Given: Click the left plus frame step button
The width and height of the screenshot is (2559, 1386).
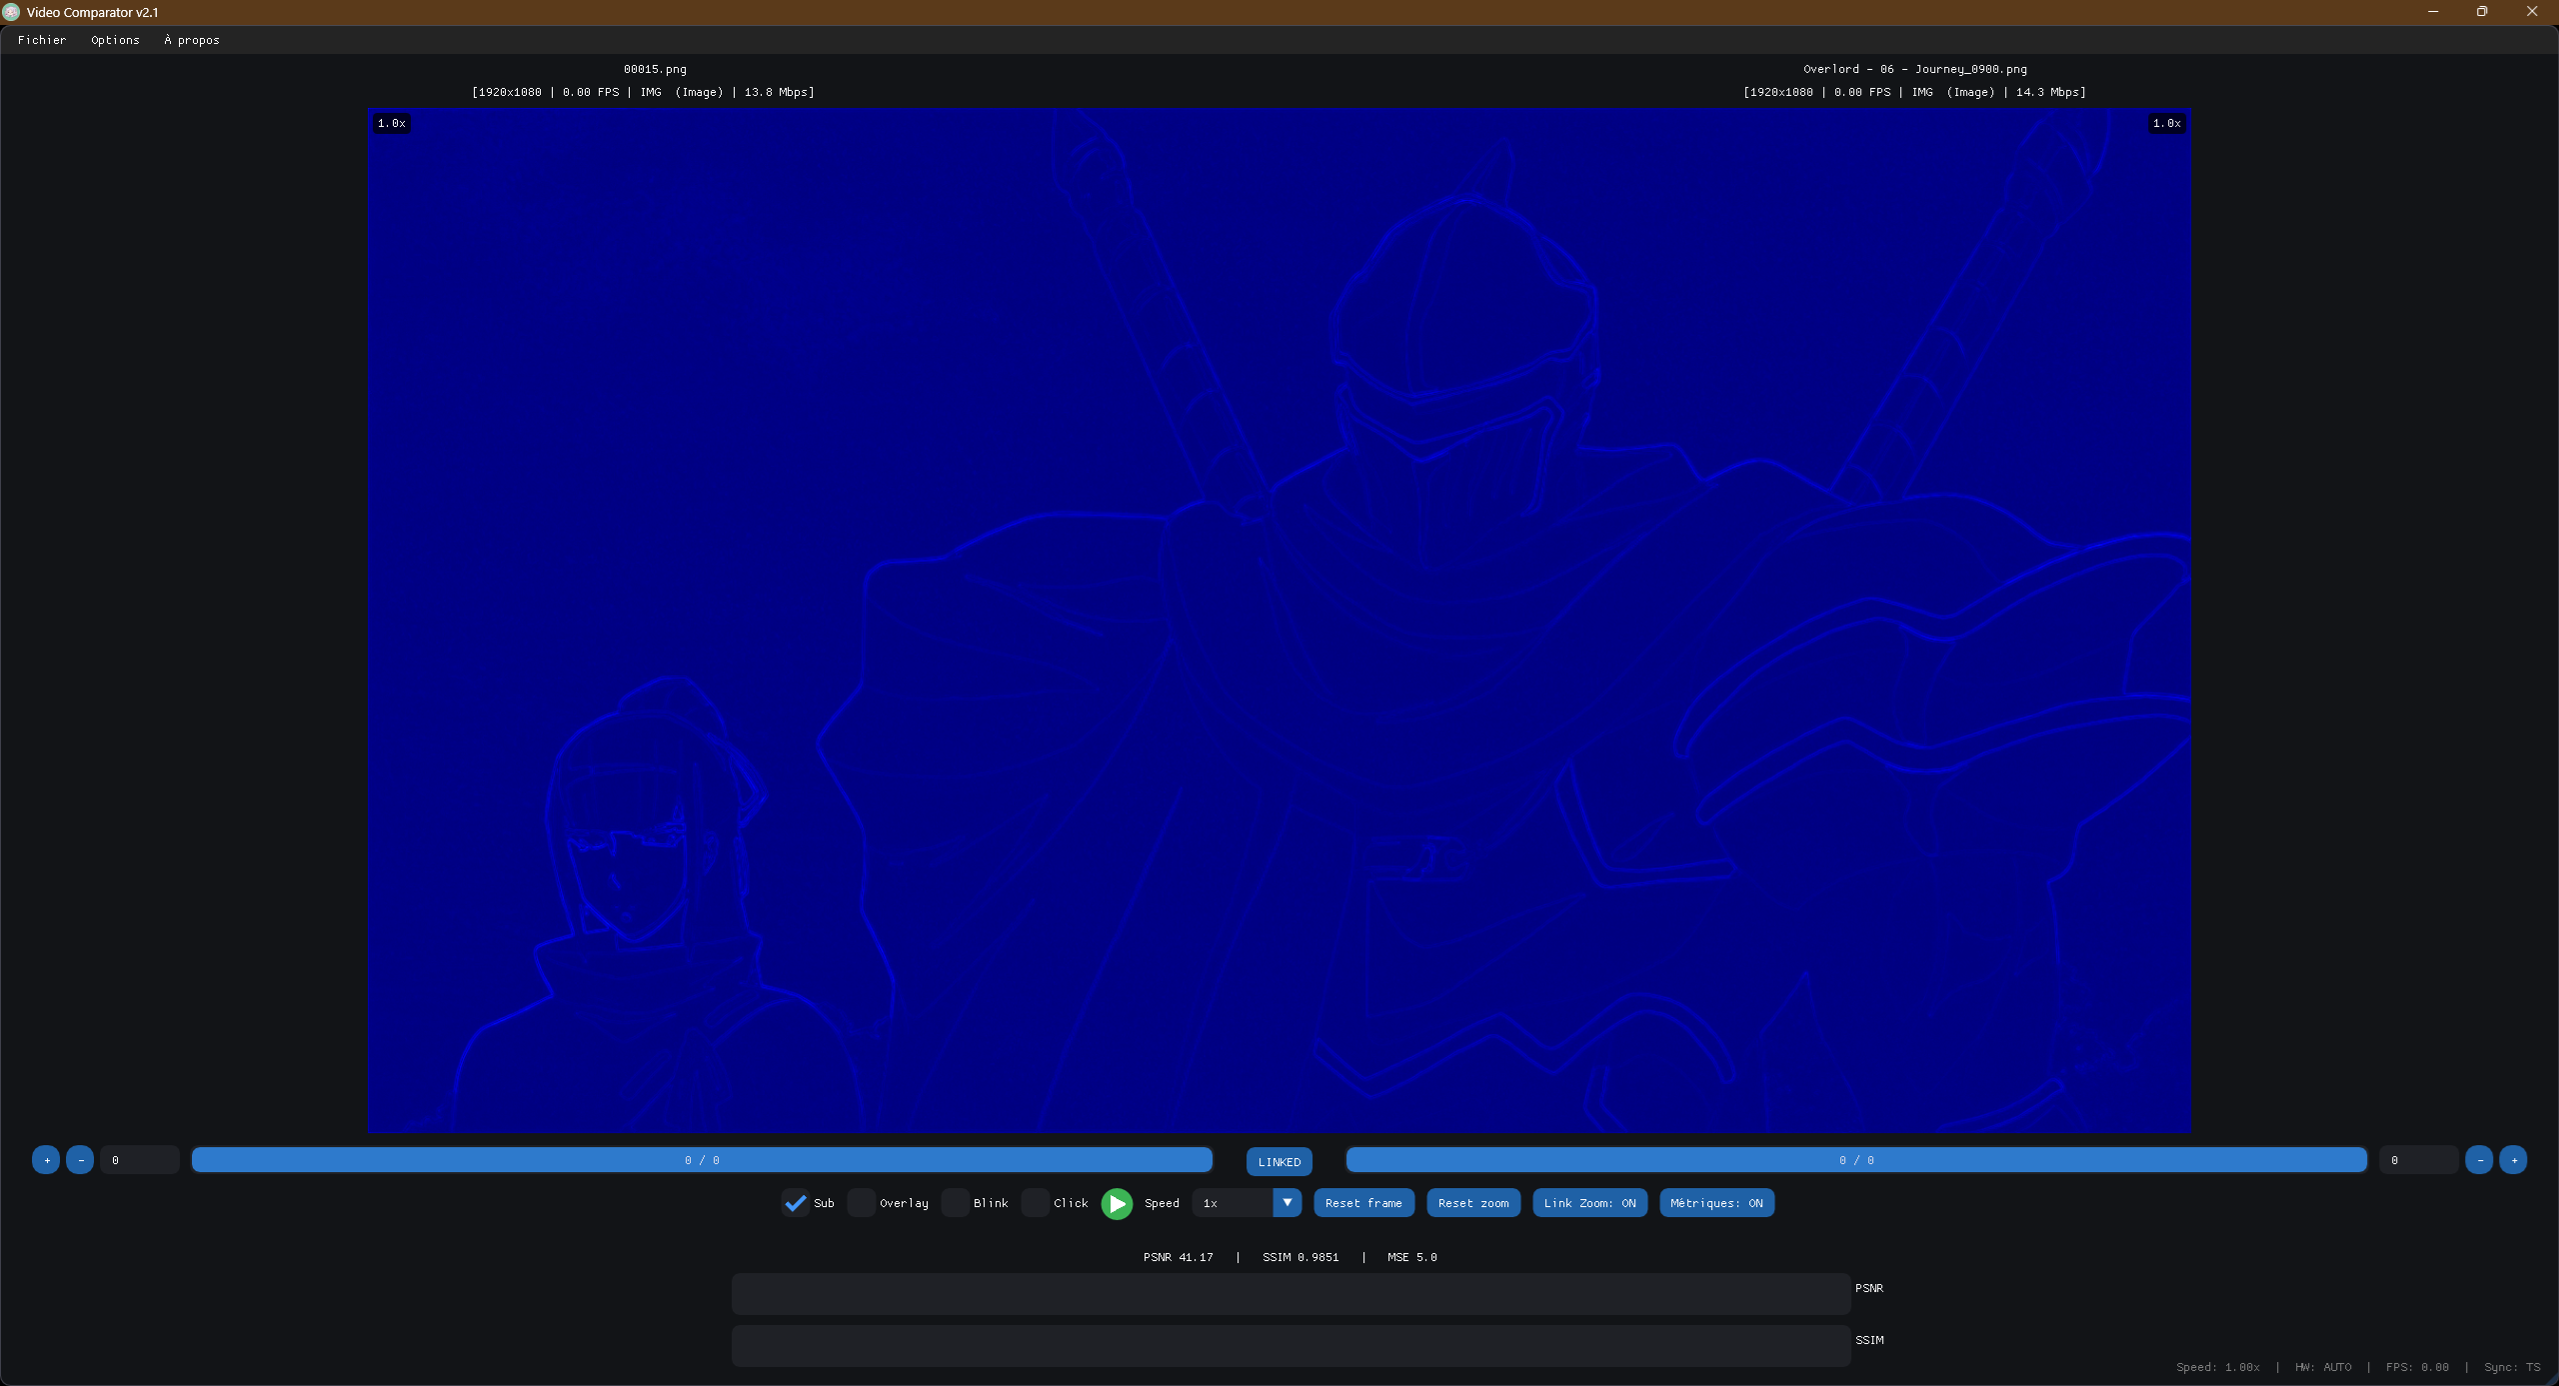Looking at the screenshot, I should pyautogui.click(x=46, y=1160).
